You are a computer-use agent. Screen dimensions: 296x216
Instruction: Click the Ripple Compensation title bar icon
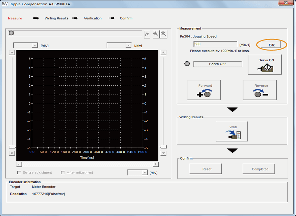5,4
